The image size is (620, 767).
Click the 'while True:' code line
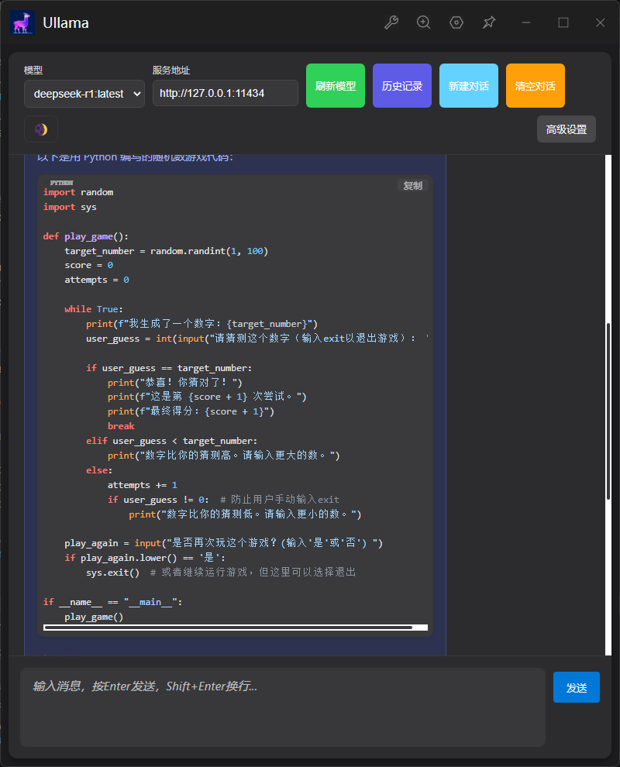(x=94, y=309)
